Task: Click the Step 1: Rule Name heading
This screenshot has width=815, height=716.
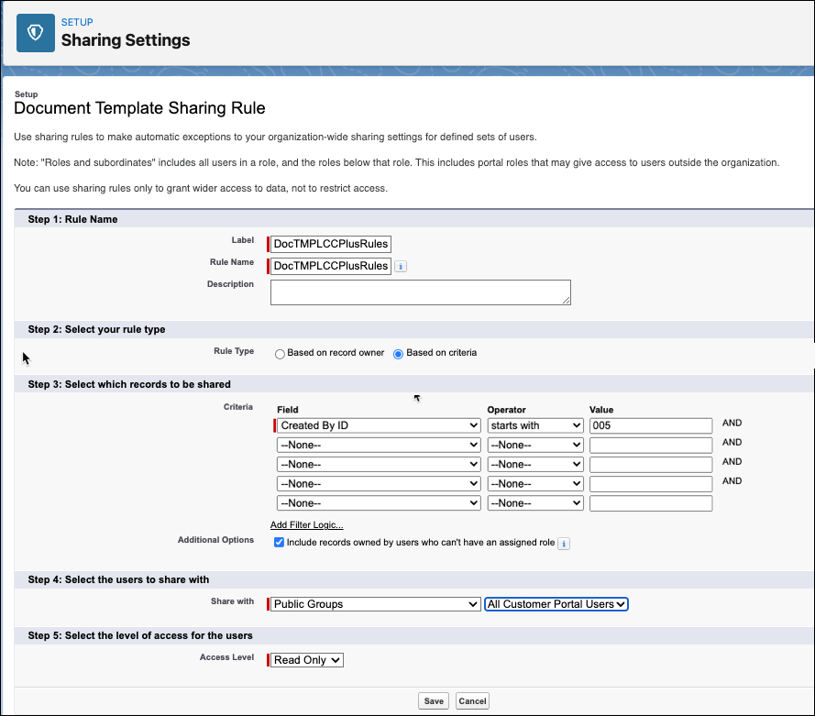Action: coord(72,219)
